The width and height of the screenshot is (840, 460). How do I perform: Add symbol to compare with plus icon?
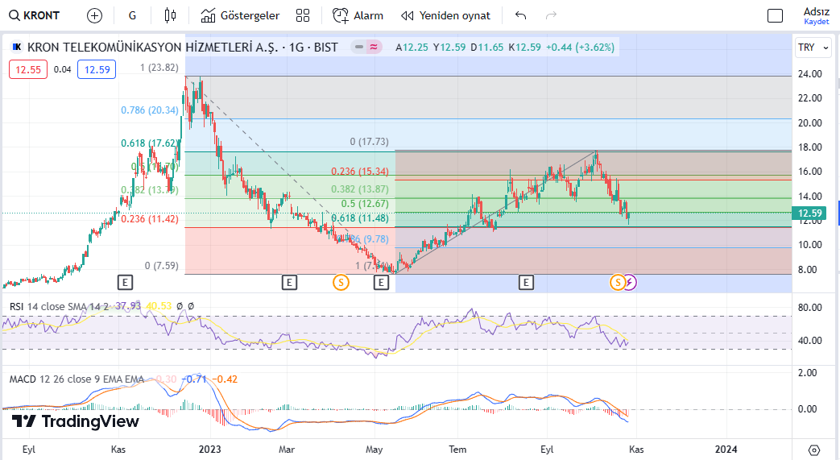point(94,15)
